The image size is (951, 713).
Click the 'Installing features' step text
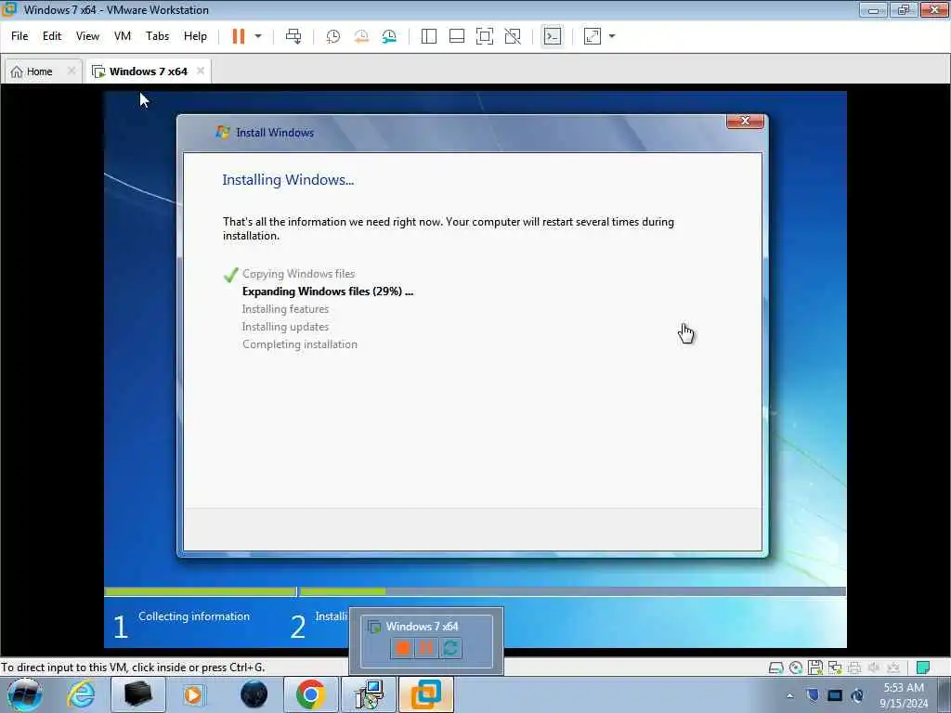(x=285, y=309)
